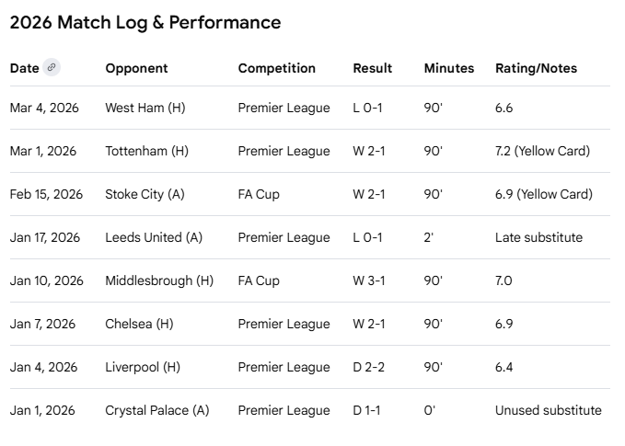Select the Middlesbrough (H) opponent cell

[159, 280]
